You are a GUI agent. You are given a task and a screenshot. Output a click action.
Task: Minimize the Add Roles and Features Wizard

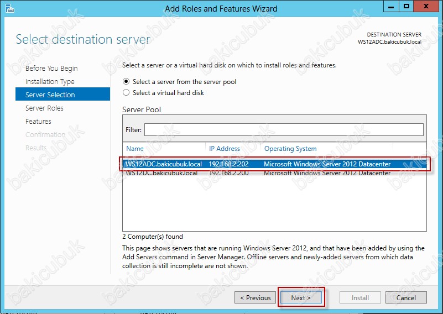[x=391, y=6]
